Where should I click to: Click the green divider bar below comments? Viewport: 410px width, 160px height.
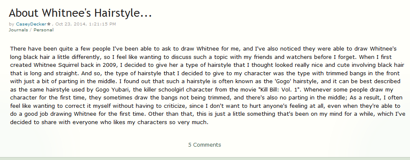[x=205, y=158]
